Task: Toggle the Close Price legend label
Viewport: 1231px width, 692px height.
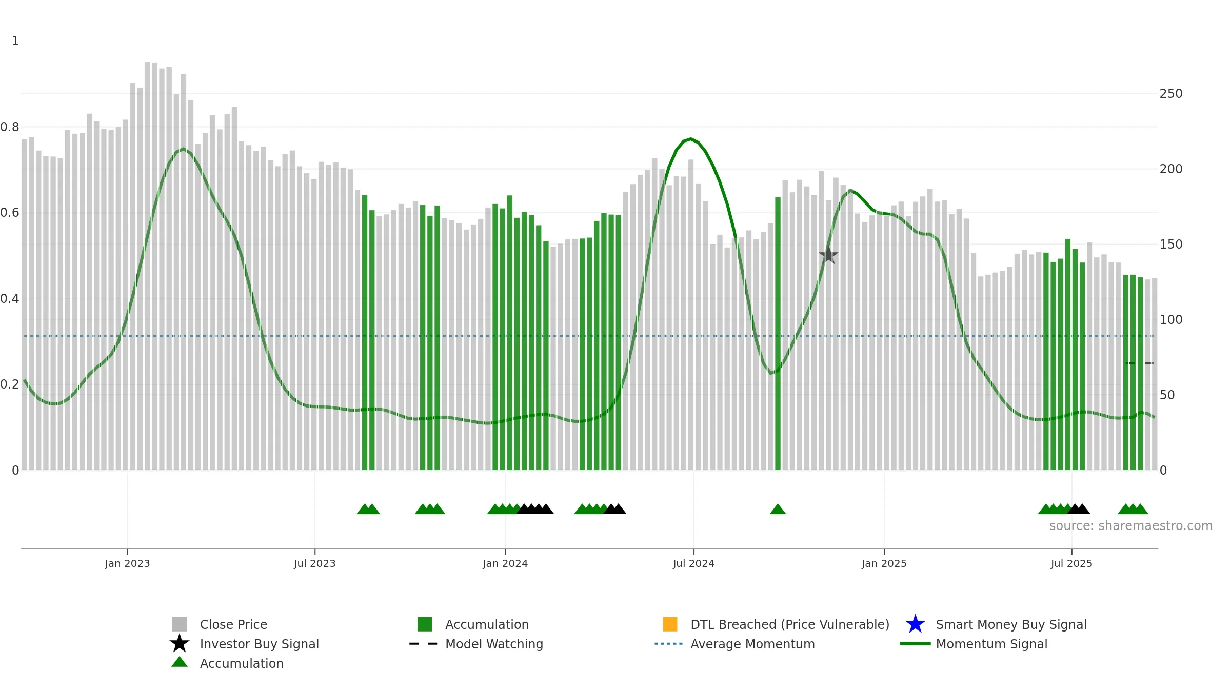Action: point(233,624)
